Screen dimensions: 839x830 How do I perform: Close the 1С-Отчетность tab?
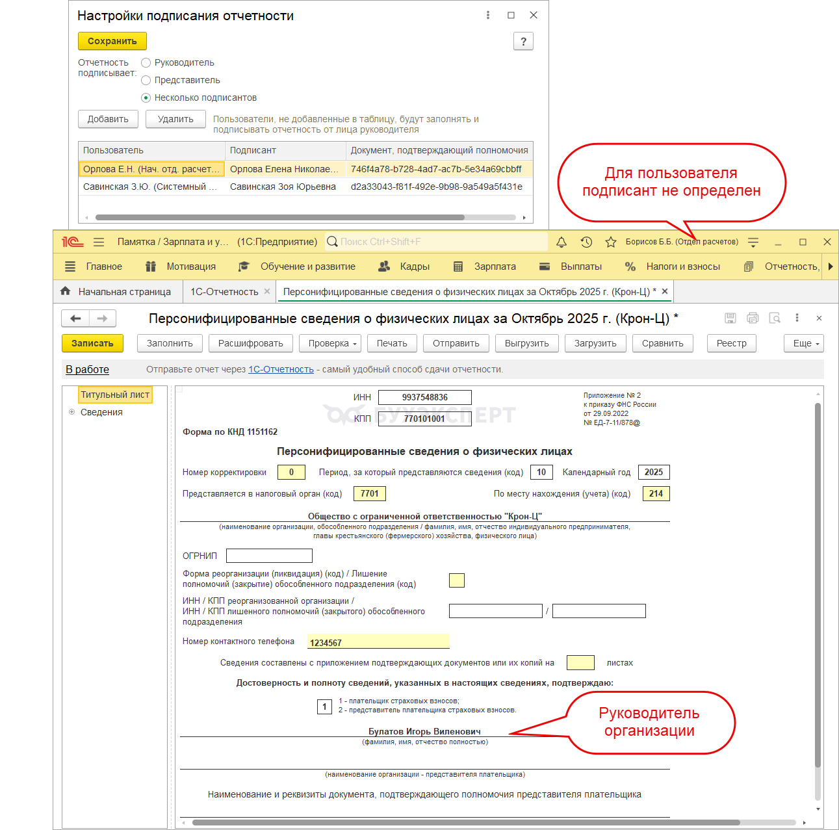click(x=267, y=291)
